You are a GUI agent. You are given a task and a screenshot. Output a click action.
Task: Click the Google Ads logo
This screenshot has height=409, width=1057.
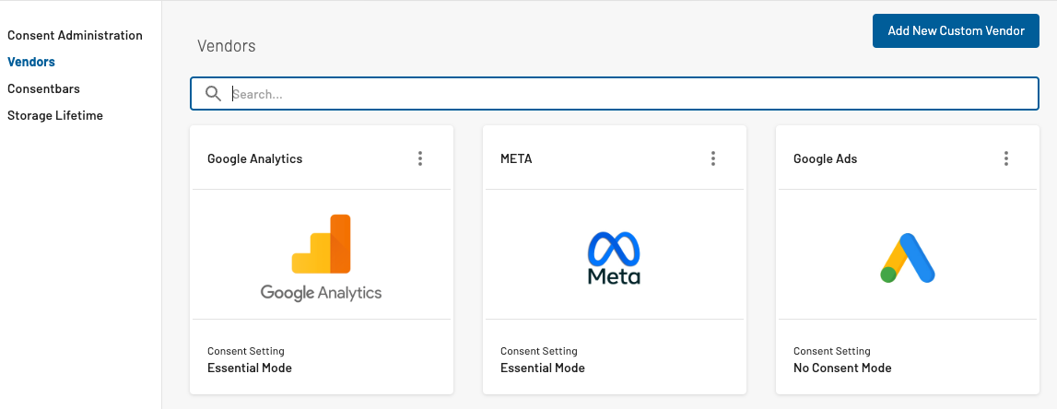coord(908,258)
